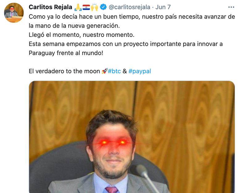
Task: Open the attached photo with wooden wall
Action: click(x=132, y=137)
